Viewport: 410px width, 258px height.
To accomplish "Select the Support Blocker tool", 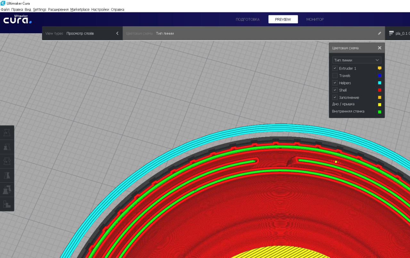I will (7, 204).
